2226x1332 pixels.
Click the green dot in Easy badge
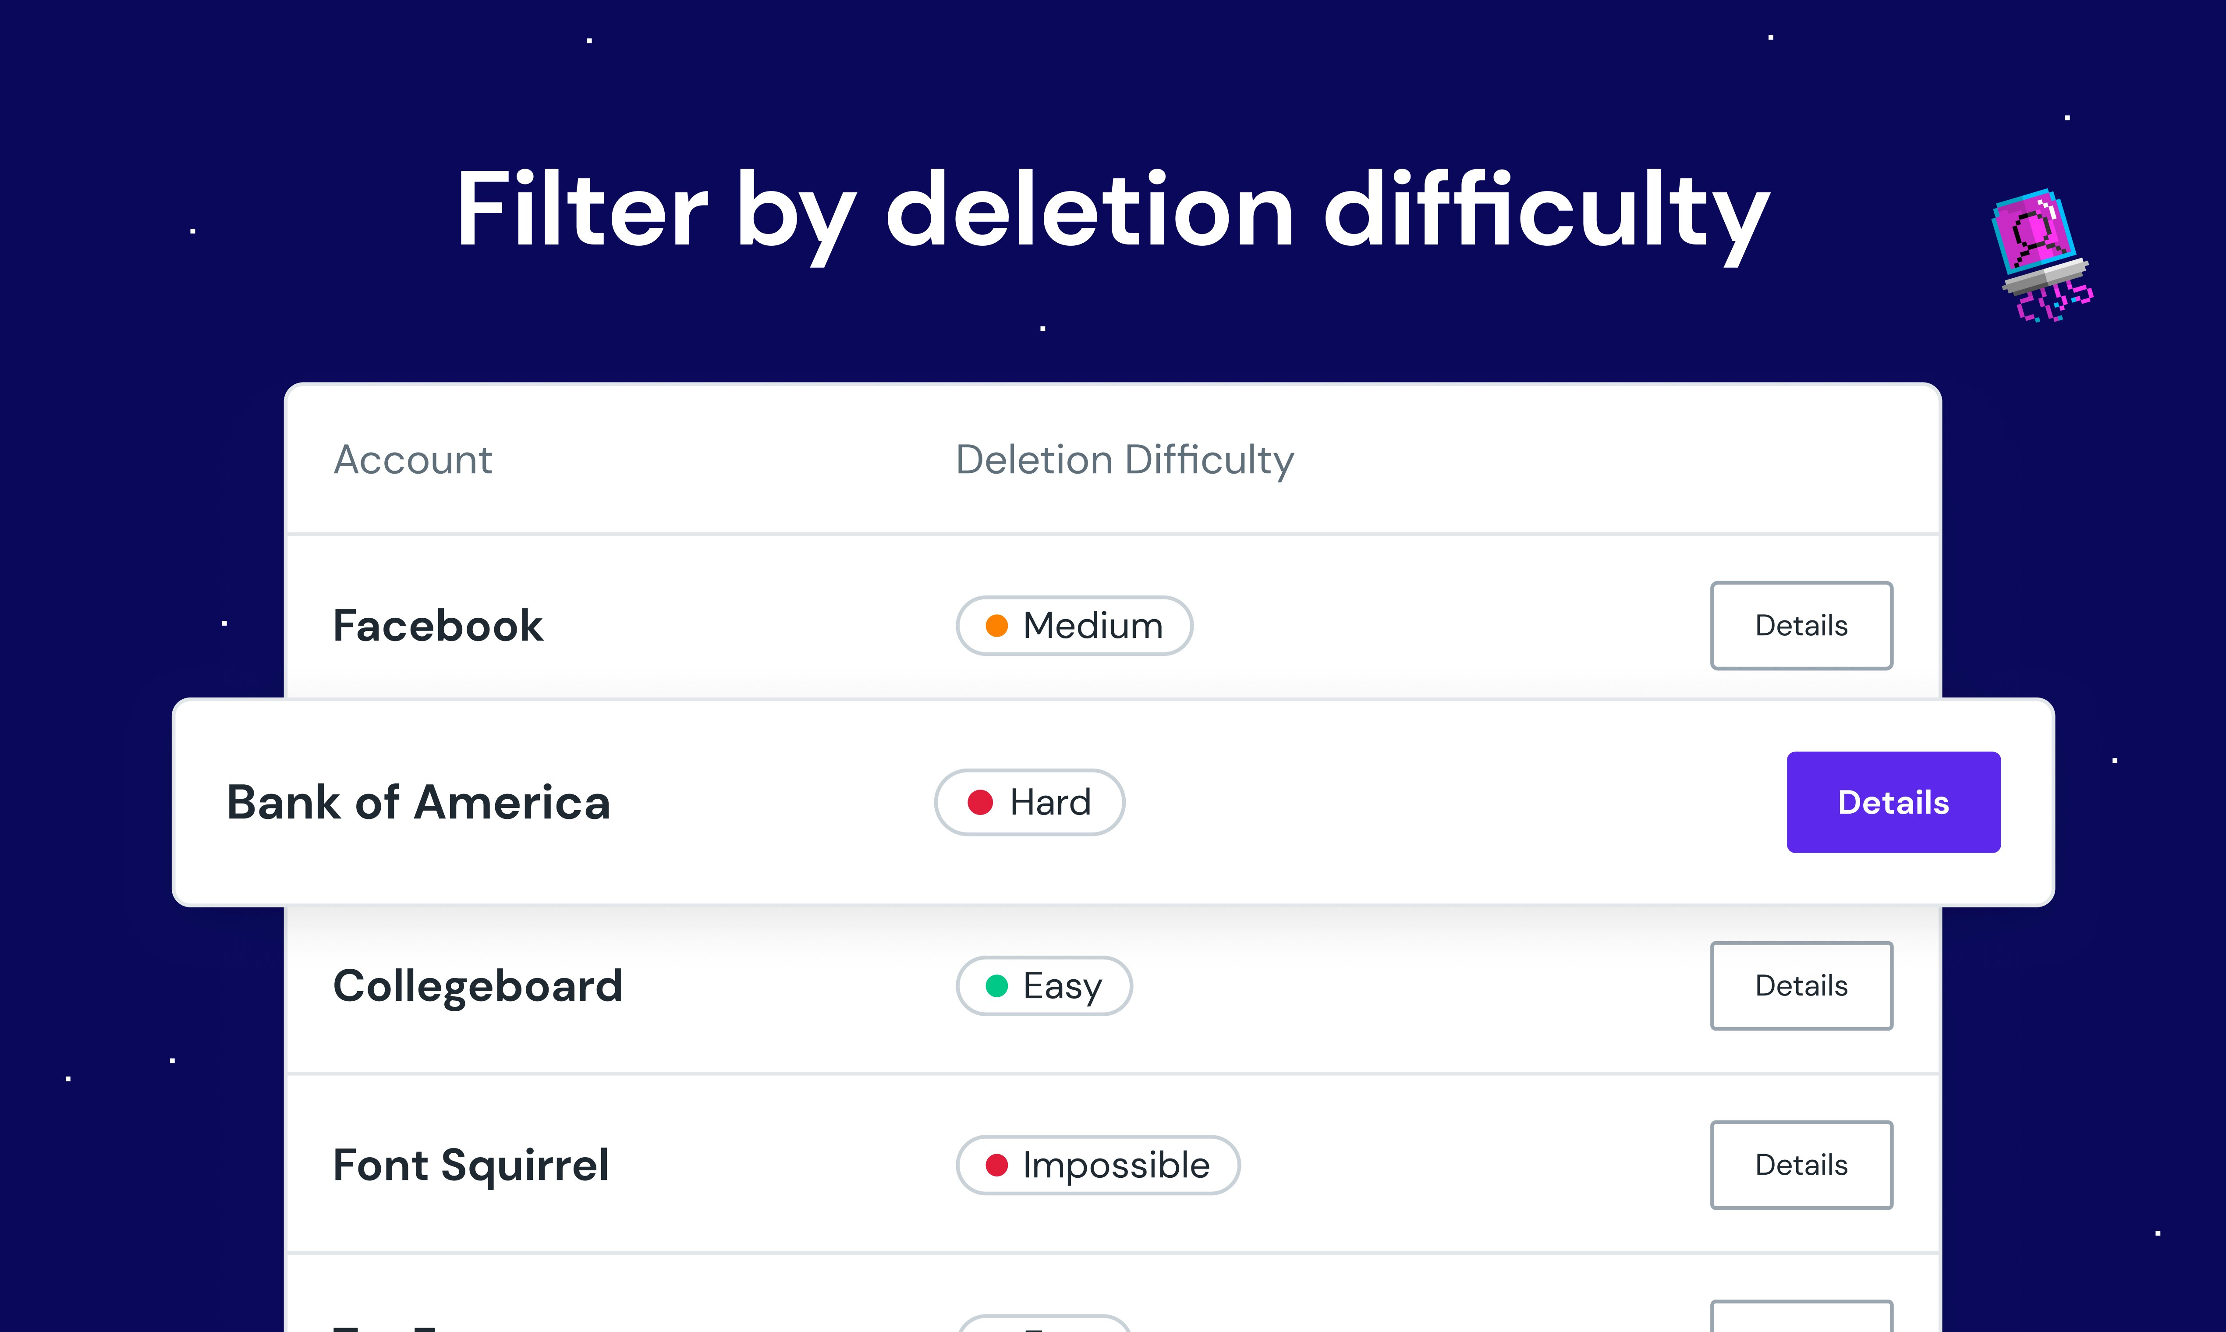coord(996,985)
